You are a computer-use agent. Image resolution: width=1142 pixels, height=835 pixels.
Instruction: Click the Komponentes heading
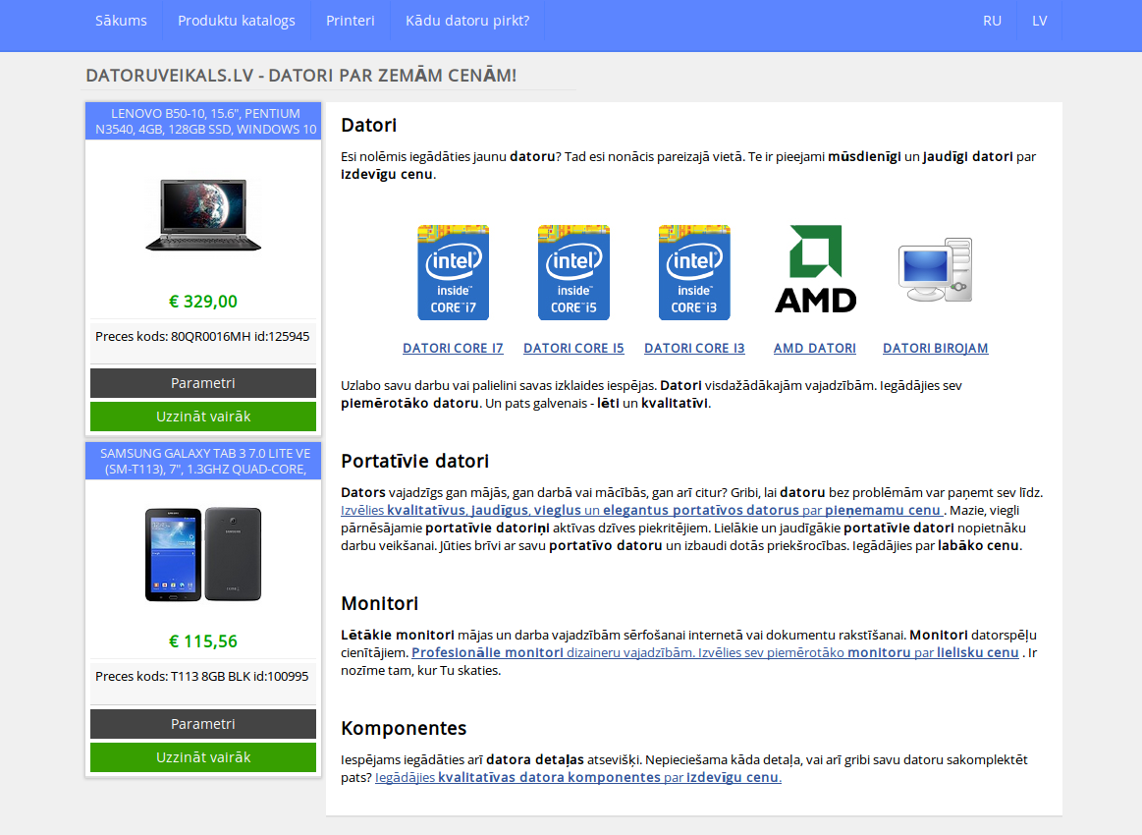point(404,729)
